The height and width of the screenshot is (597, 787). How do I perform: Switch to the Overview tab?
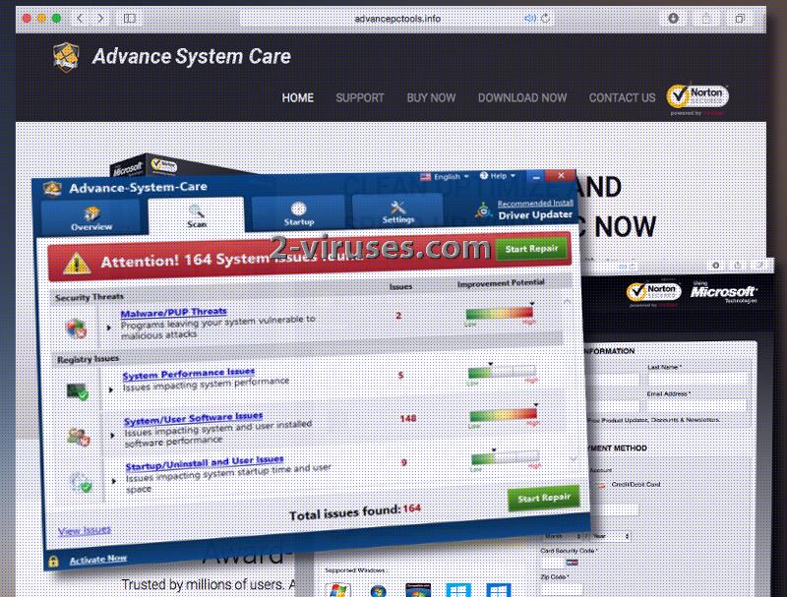click(x=91, y=218)
